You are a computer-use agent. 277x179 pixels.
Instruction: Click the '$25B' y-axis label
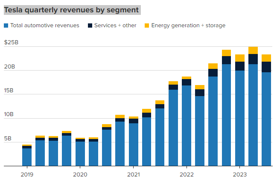point(11,43)
